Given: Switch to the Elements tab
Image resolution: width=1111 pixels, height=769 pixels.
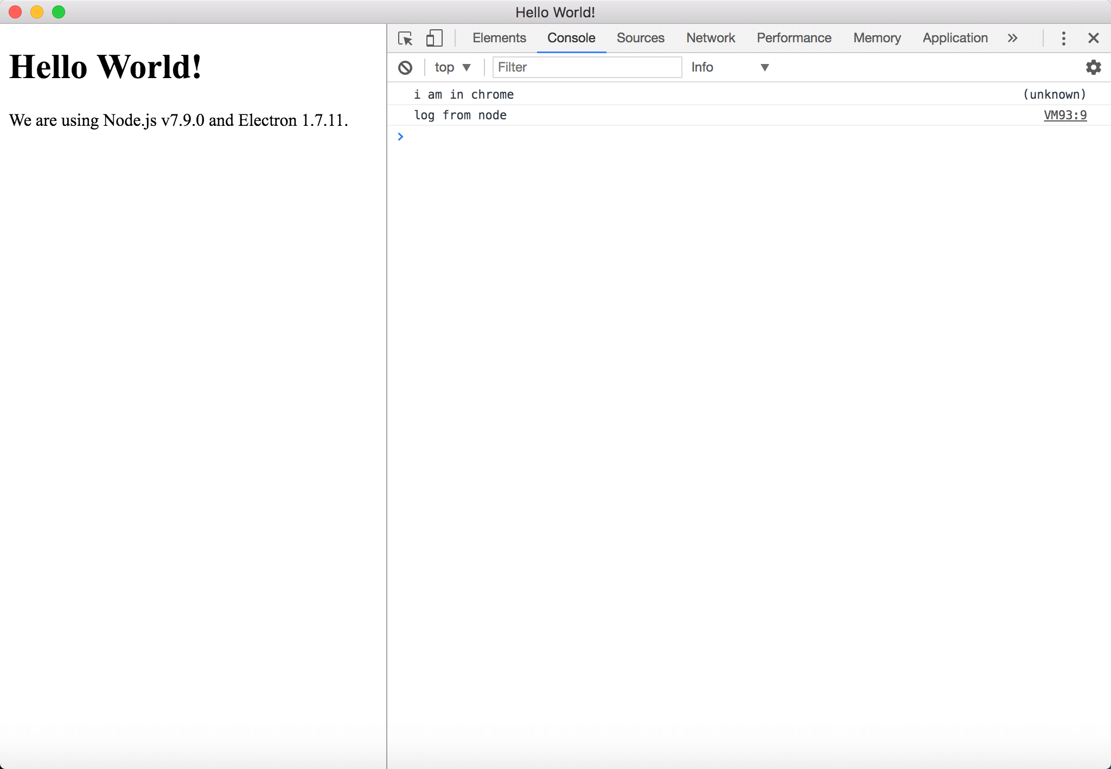Looking at the screenshot, I should [x=499, y=38].
